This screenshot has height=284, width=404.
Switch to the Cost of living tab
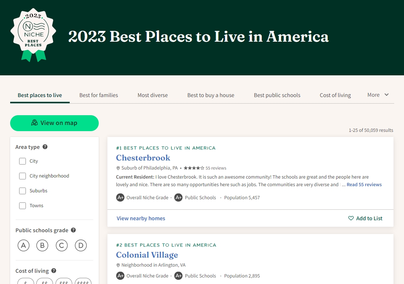coord(335,95)
